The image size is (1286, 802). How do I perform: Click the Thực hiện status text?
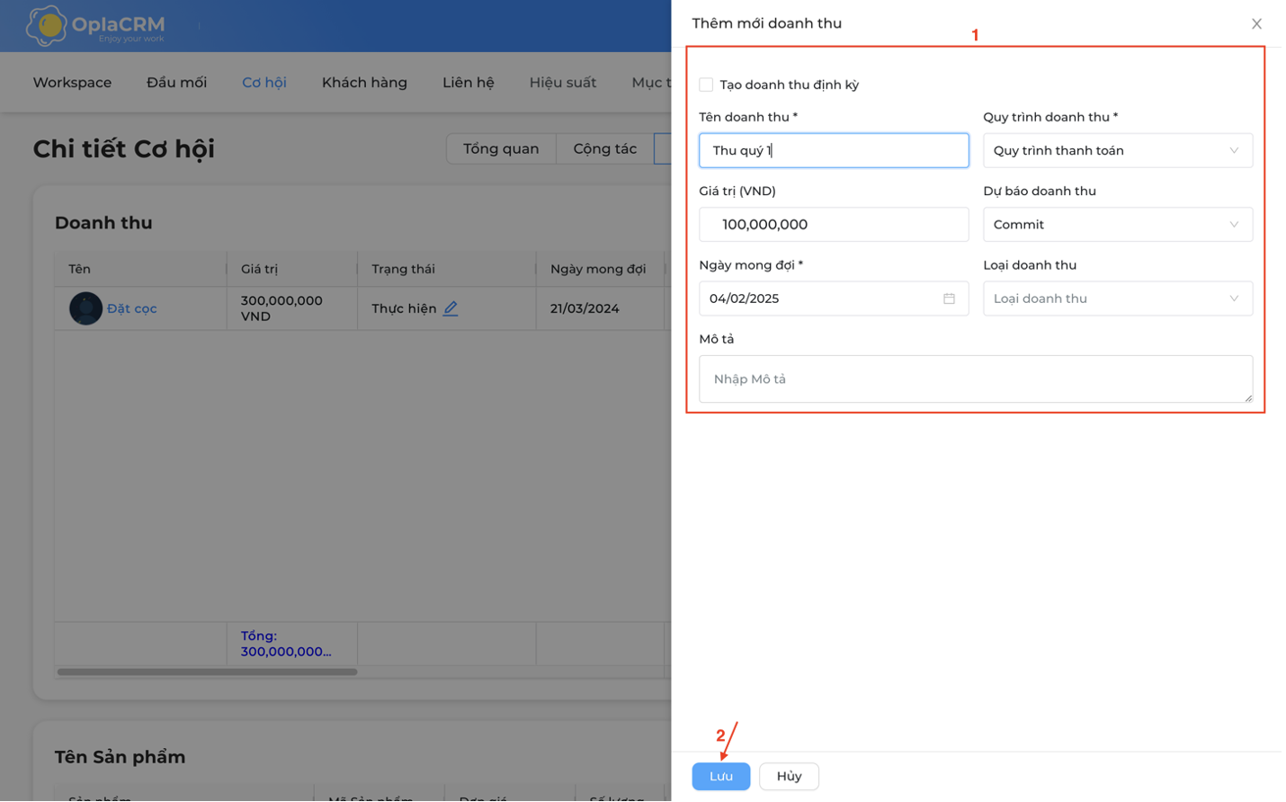tap(404, 308)
